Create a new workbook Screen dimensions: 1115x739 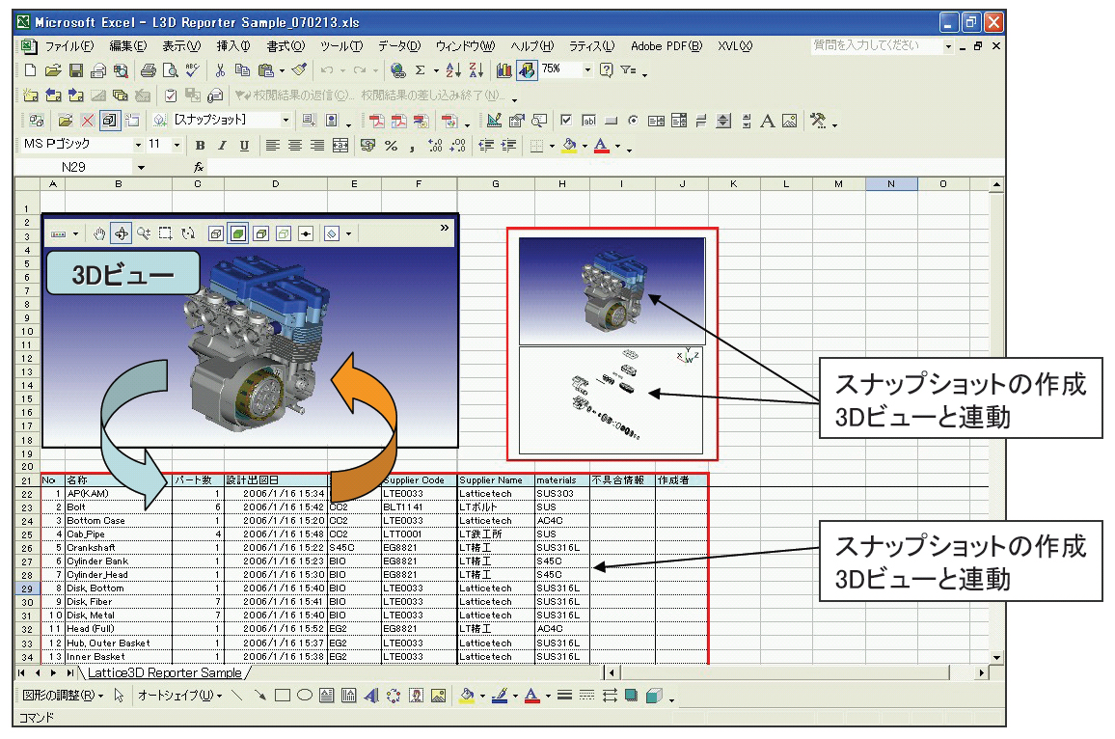coord(30,70)
